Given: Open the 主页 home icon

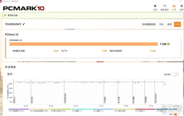Looking at the screenshot, I should click(x=155, y=6).
